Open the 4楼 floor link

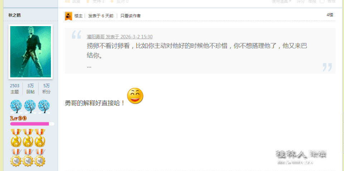(330, 15)
